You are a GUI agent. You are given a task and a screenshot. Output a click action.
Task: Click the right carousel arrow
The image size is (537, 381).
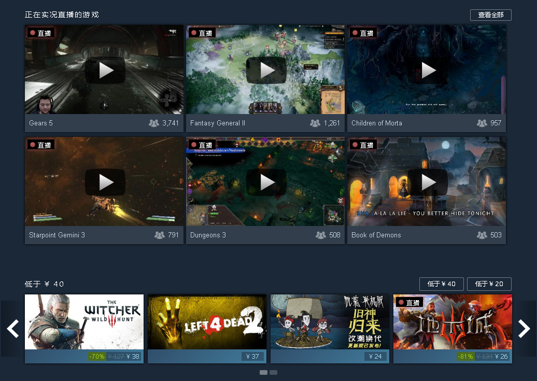[525, 329]
